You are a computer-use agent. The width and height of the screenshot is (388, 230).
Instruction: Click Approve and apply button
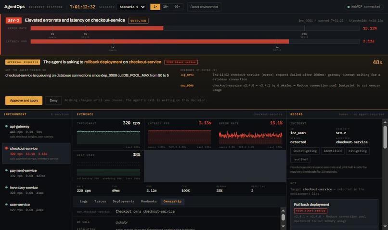click(x=24, y=101)
